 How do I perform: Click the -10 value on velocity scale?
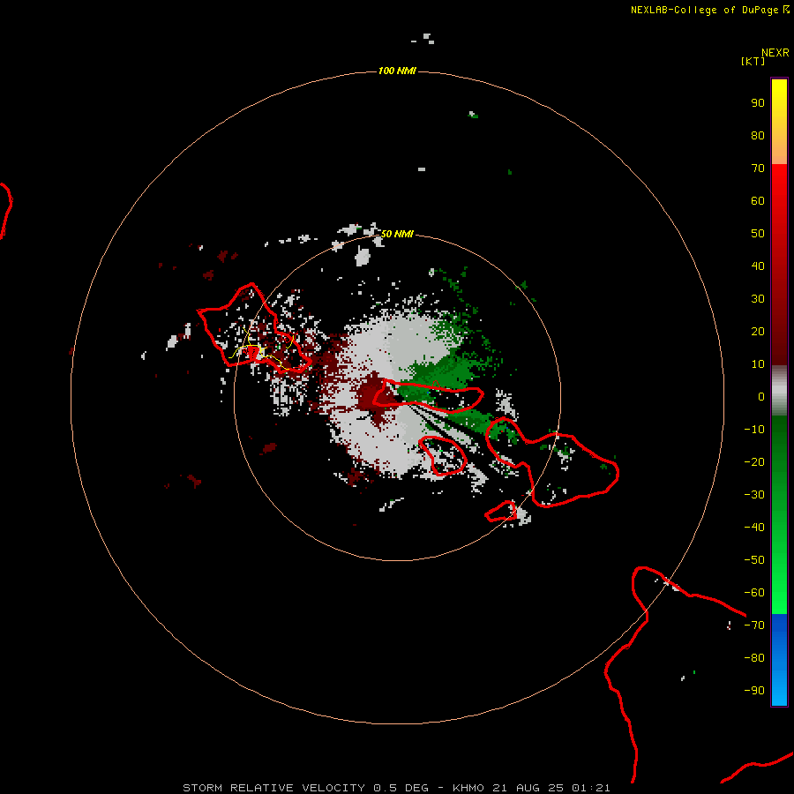coord(754,430)
